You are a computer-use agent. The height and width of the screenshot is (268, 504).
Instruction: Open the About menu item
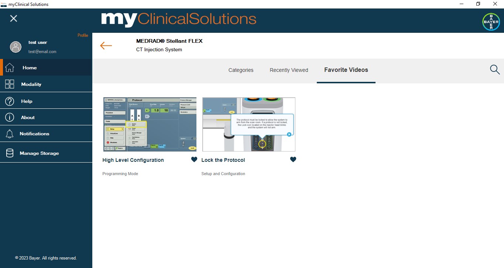coord(46,117)
